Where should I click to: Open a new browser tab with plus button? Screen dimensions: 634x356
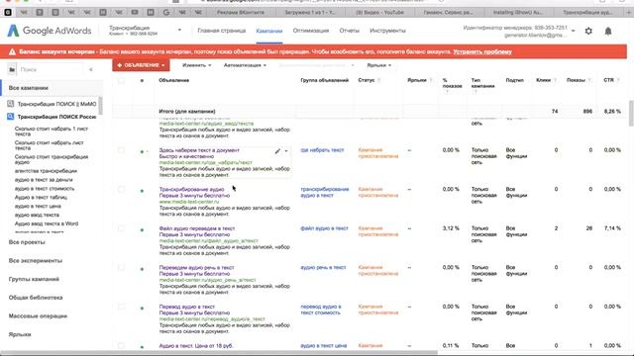click(x=629, y=13)
